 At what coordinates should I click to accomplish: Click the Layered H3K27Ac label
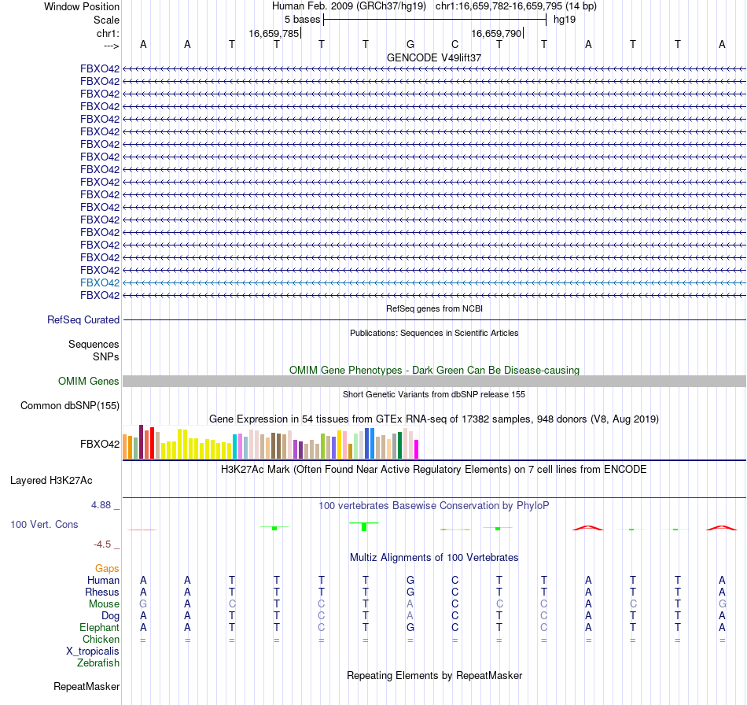point(51,481)
